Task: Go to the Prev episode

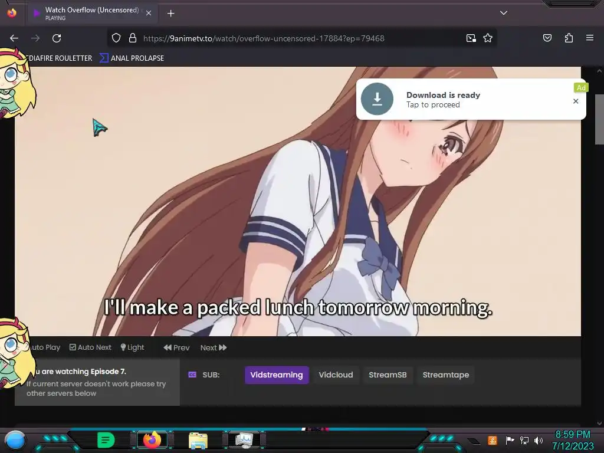Action: click(x=176, y=347)
